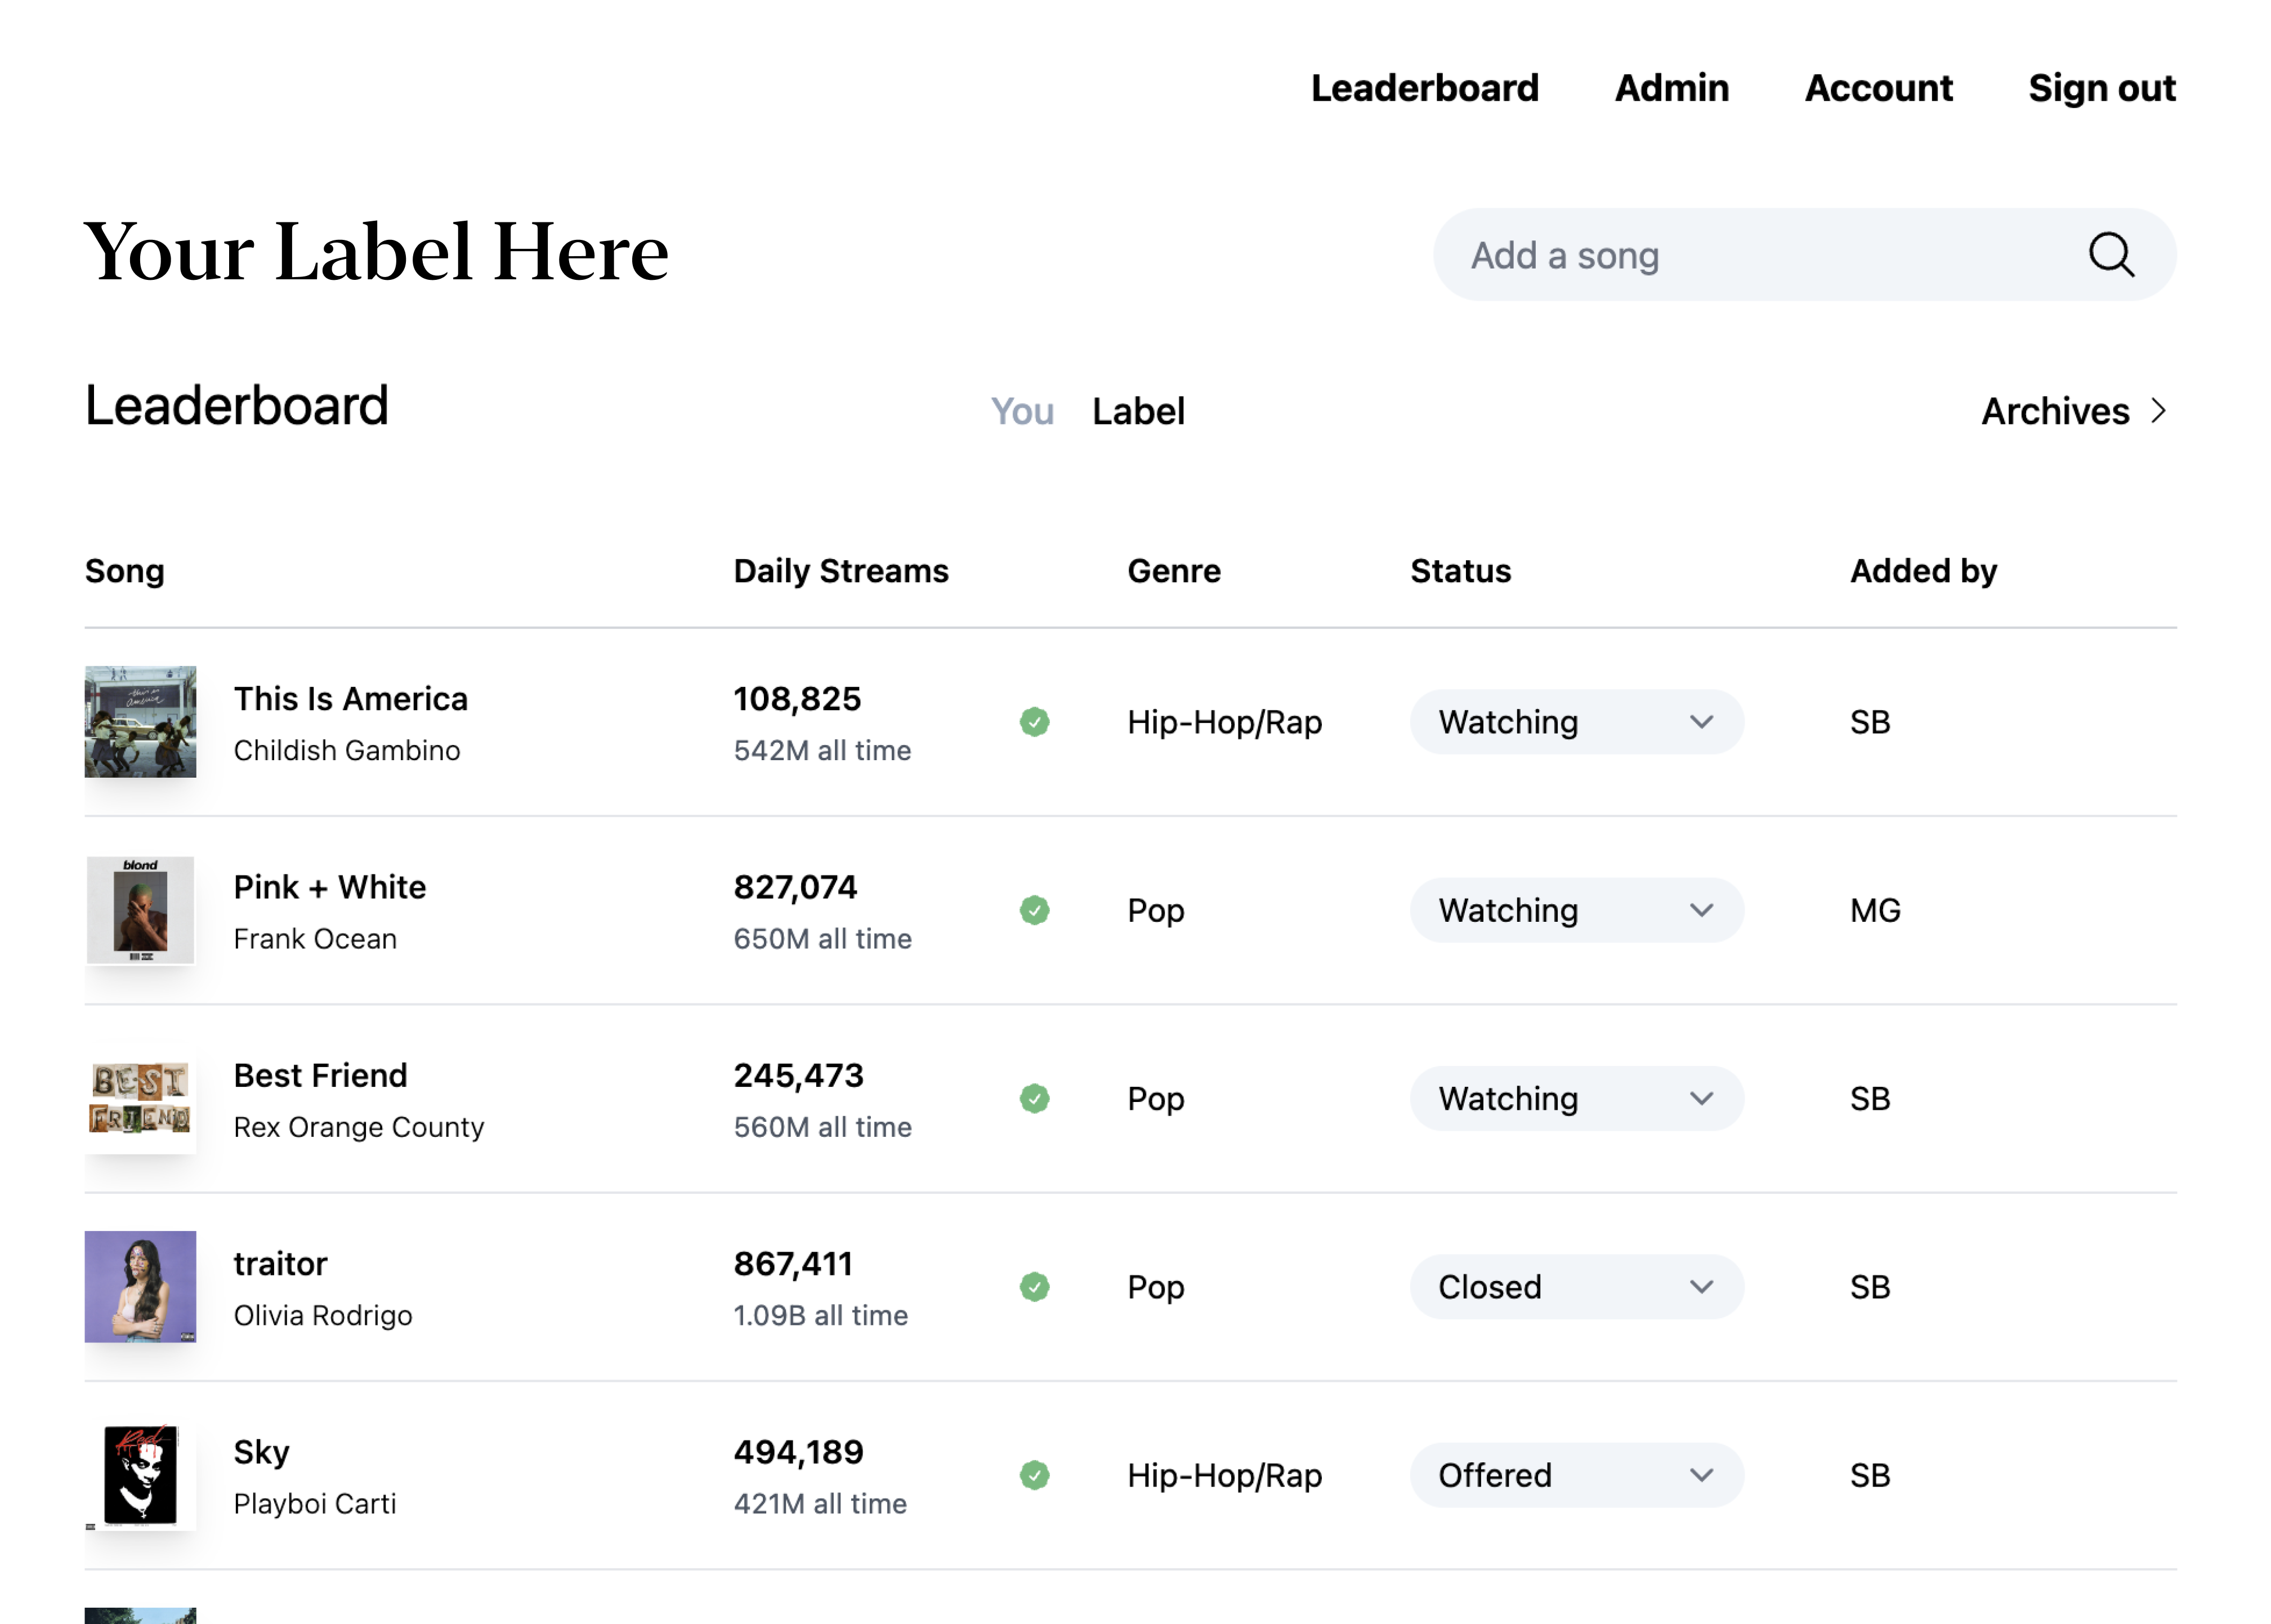Expand the Closed status dropdown for traitor
This screenshot has width=2271, height=1624.
(1575, 1286)
